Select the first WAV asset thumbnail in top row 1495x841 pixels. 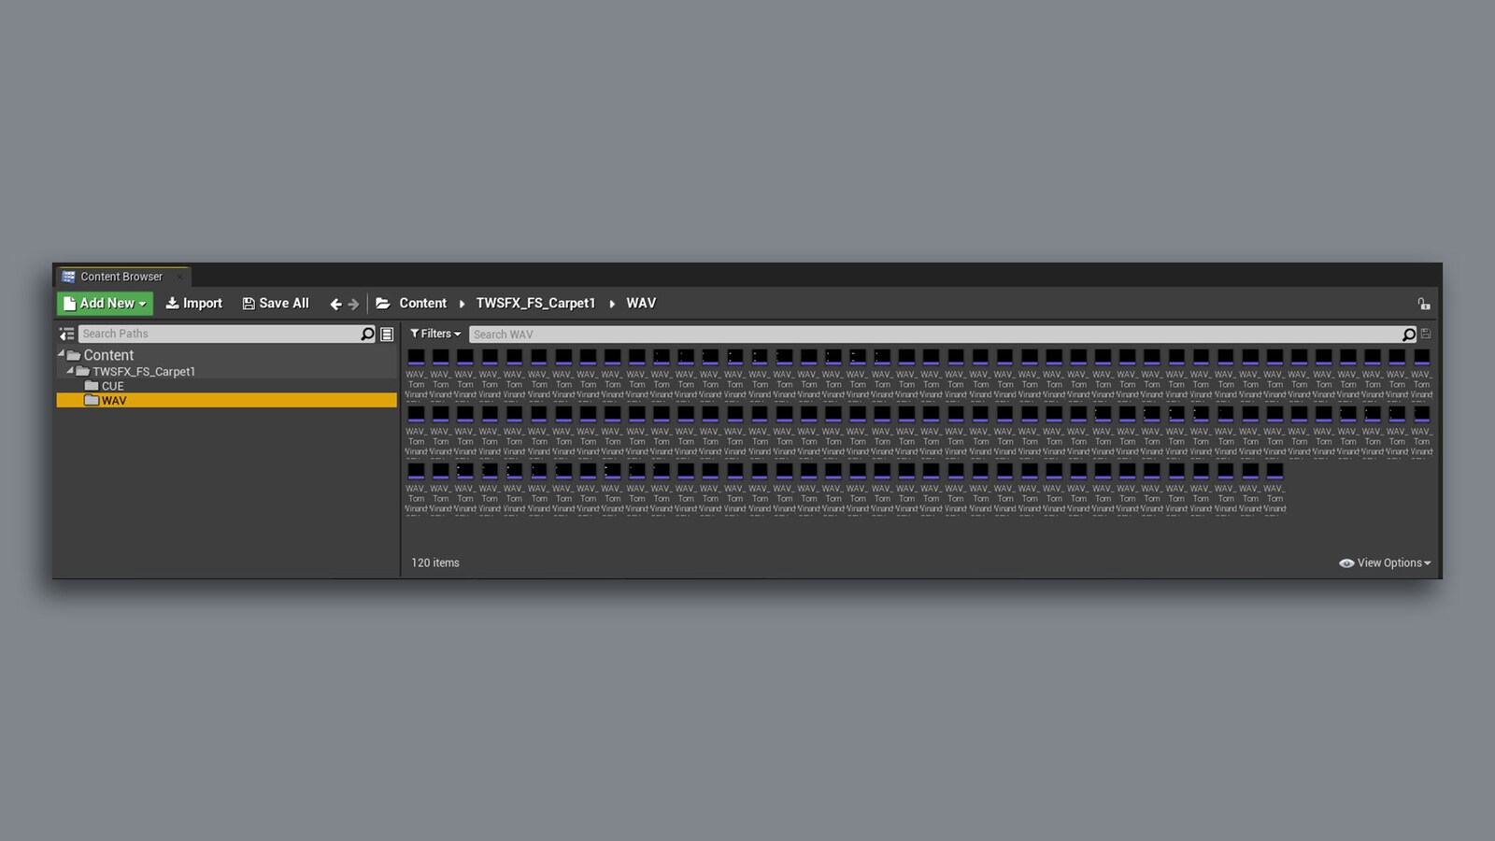point(416,357)
